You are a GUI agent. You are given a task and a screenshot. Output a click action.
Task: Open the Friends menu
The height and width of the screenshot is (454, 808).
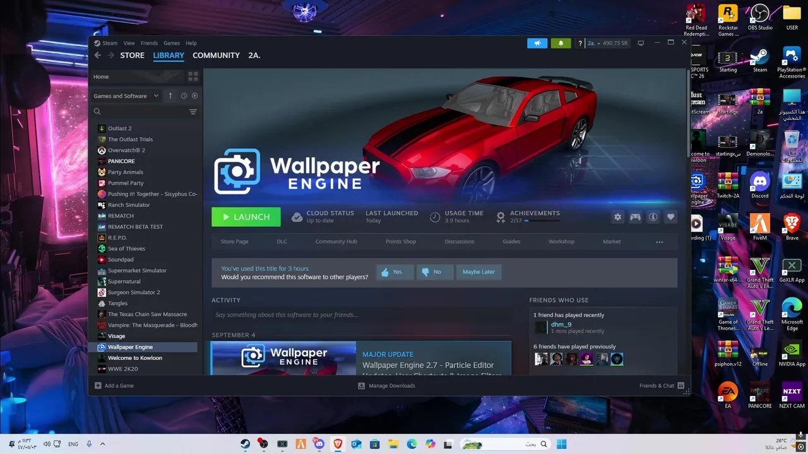(x=149, y=43)
